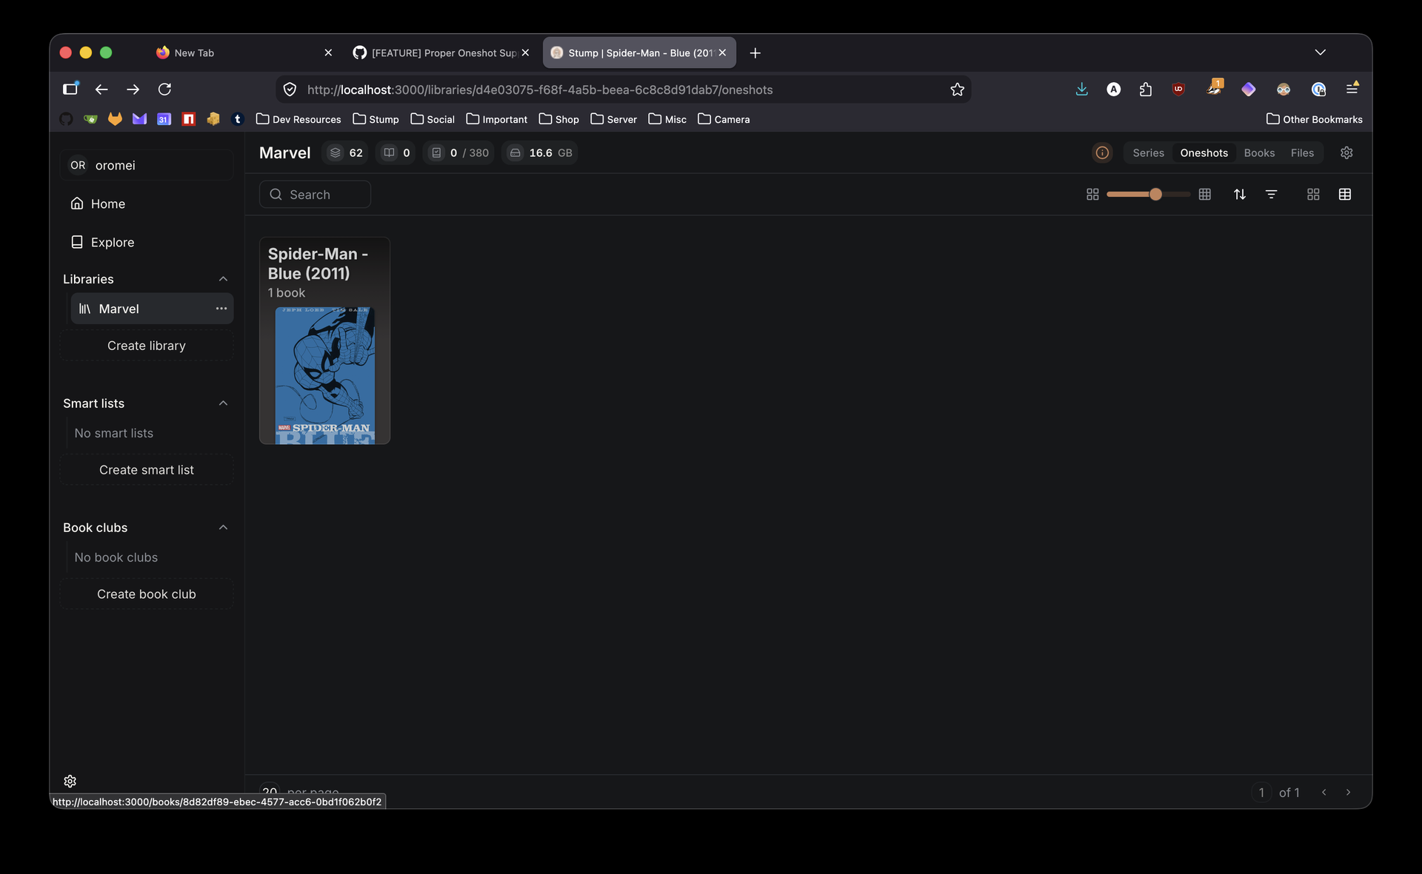Open browser downloads panel
Viewport: 1422px width, 874px height.
tap(1082, 90)
